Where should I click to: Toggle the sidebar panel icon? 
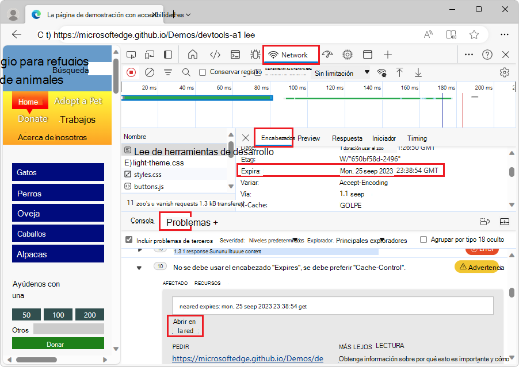(168, 55)
